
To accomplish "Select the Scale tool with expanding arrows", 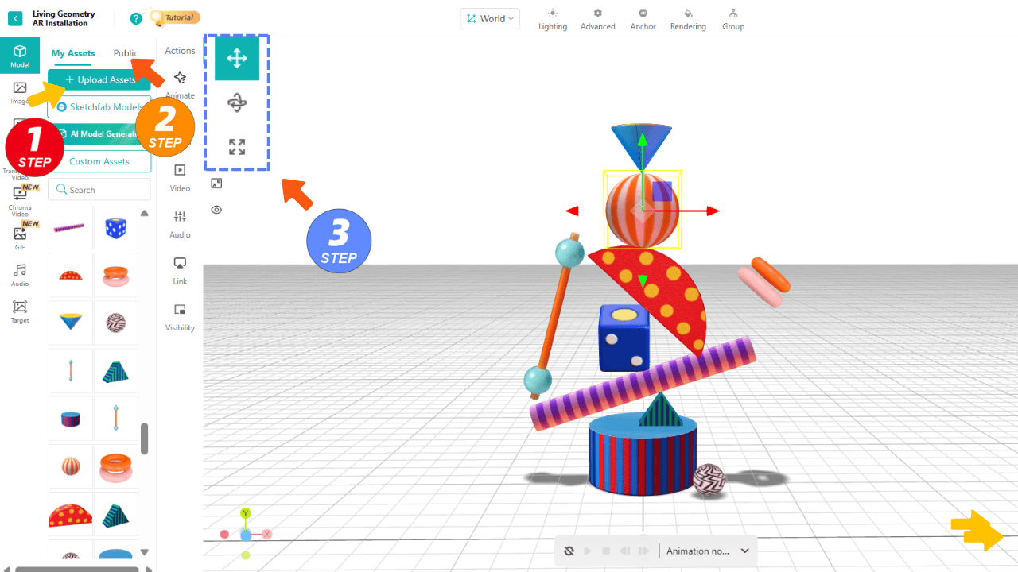I will pos(237,147).
